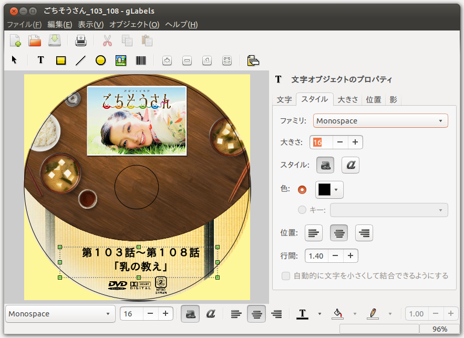
Task: Click the line color pencil icon
Action: tap(373, 314)
